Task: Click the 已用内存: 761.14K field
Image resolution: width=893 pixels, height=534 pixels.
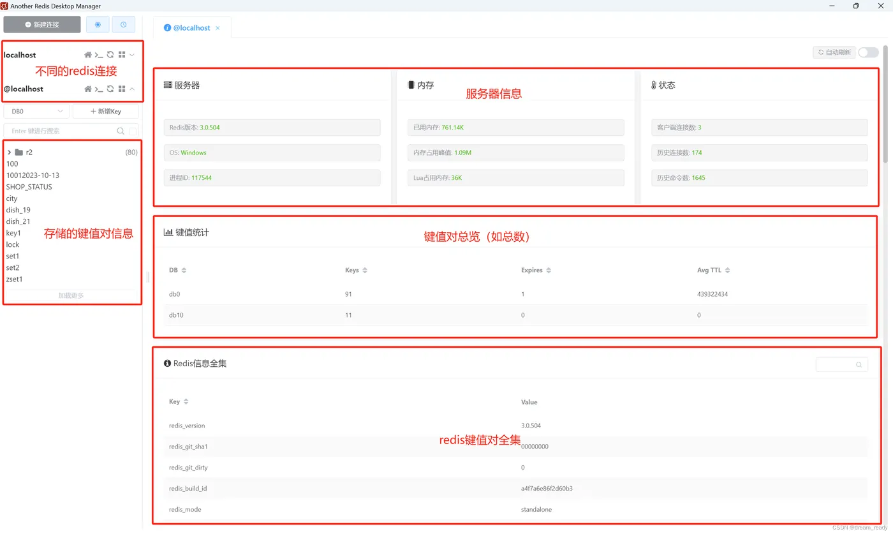Action: click(515, 128)
